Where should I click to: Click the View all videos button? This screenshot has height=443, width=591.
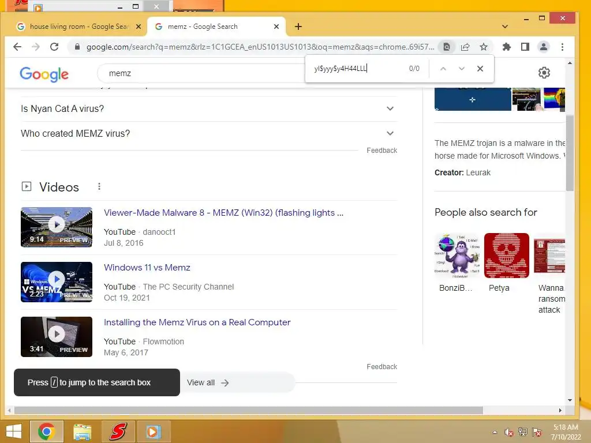[237, 383]
